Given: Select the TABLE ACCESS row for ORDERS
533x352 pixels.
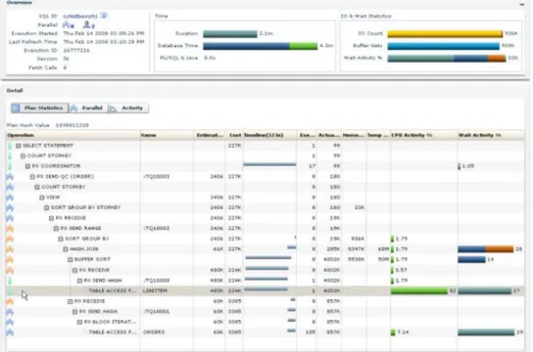Looking at the screenshot, I should (266, 332).
